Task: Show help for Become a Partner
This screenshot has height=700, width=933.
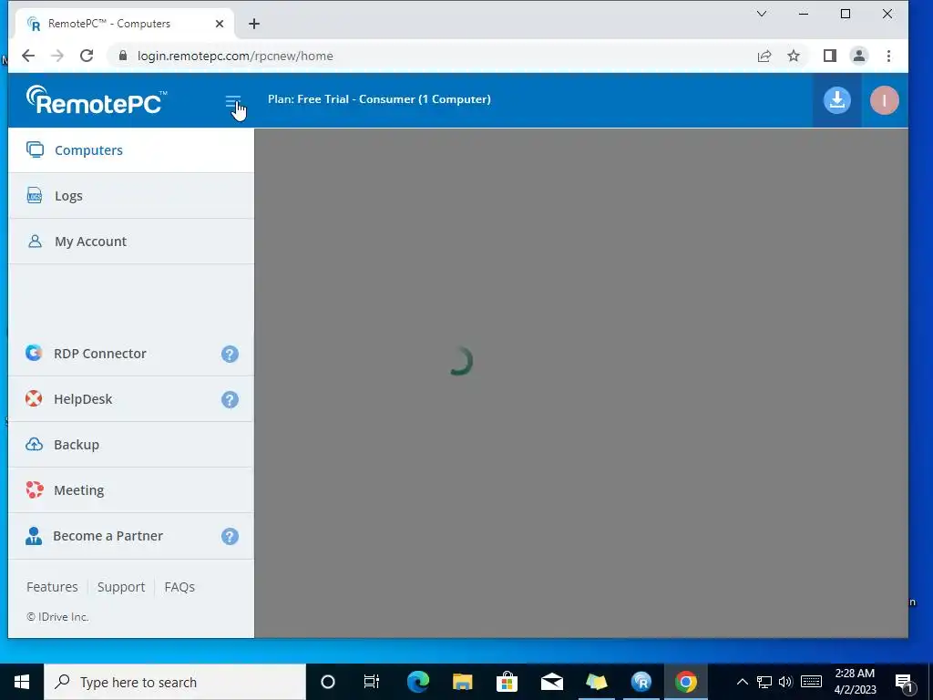Action: pyautogui.click(x=230, y=536)
